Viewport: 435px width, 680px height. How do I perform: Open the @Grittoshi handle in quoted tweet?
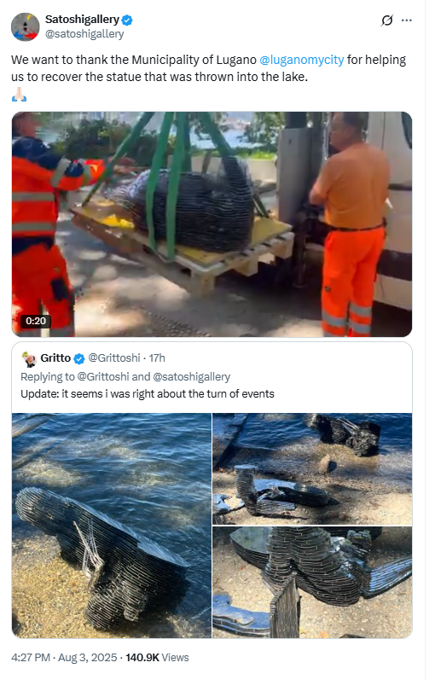(114, 358)
